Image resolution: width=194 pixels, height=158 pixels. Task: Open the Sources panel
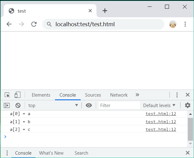(93, 95)
